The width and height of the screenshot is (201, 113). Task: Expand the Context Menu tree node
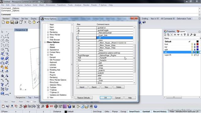(48, 52)
